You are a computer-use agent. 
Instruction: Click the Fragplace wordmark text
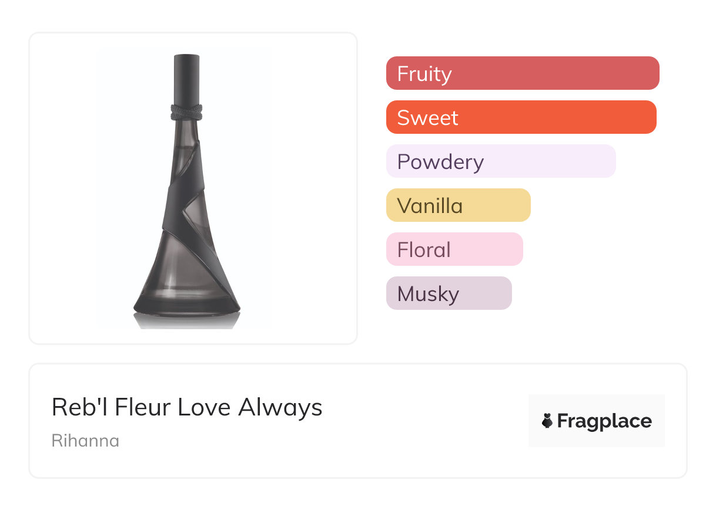(604, 421)
